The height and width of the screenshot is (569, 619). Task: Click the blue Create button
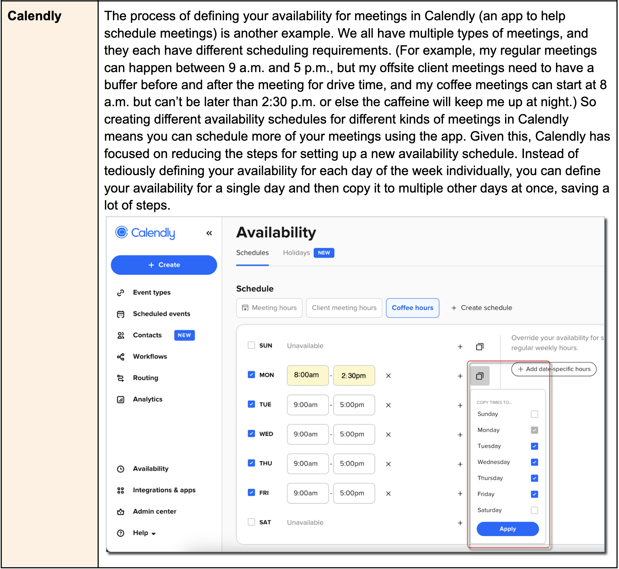(164, 265)
